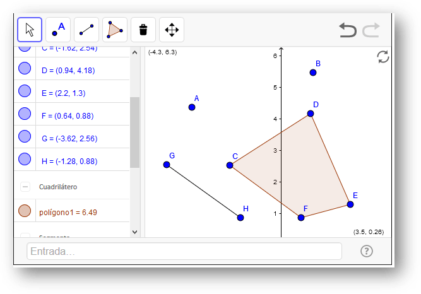Screen dimensions: 421x294
Task: Undo the last action
Action: [x=348, y=30]
